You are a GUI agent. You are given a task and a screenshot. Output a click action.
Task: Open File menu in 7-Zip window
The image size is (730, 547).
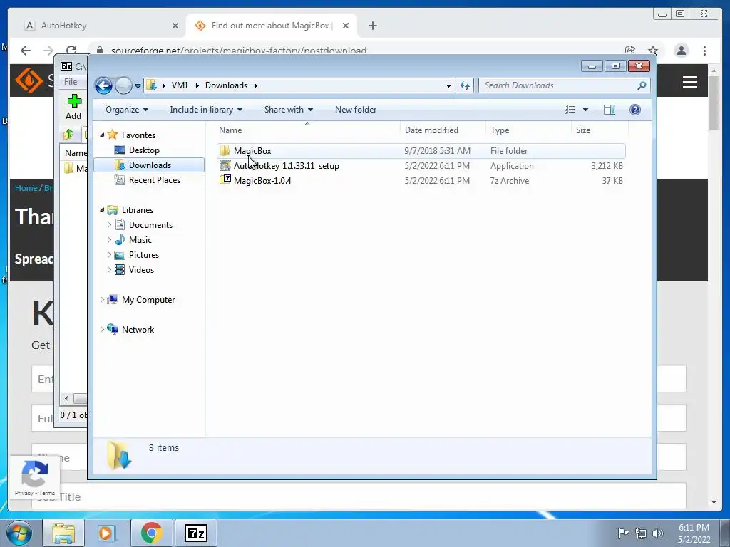[71, 82]
